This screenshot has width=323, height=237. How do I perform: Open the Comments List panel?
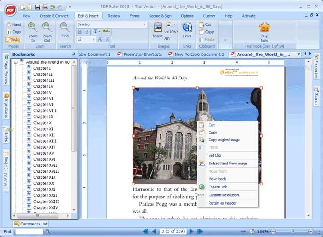click(x=30, y=224)
